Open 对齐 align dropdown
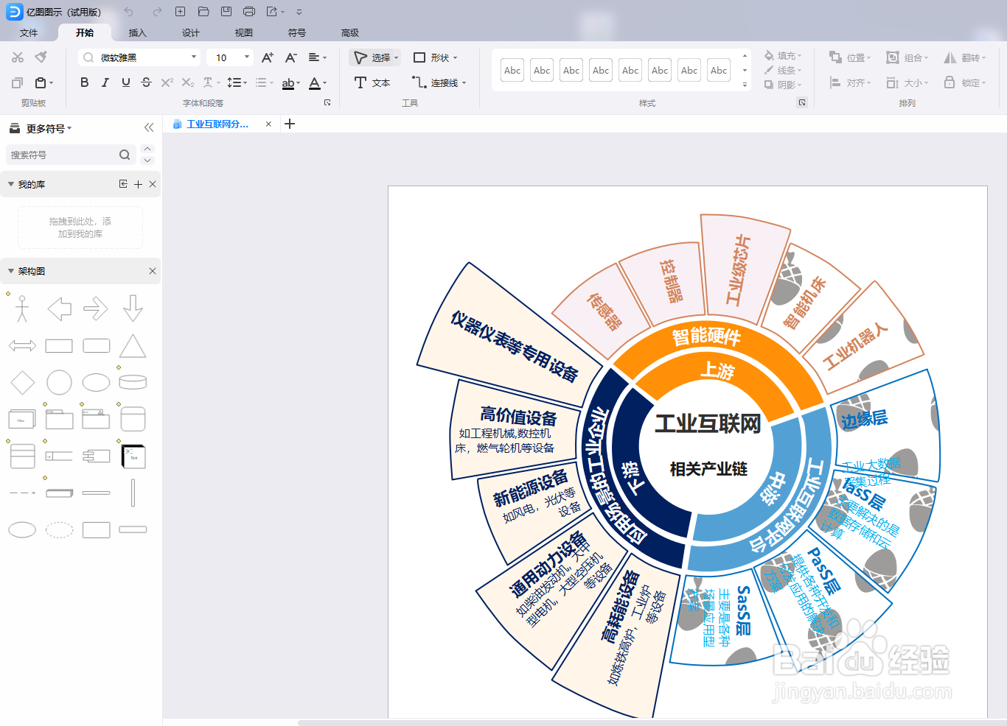 (x=851, y=82)
